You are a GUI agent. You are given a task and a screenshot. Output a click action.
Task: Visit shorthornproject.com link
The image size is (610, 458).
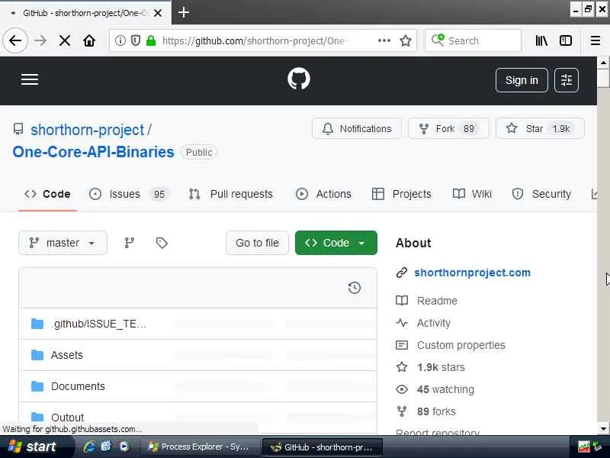472,273
